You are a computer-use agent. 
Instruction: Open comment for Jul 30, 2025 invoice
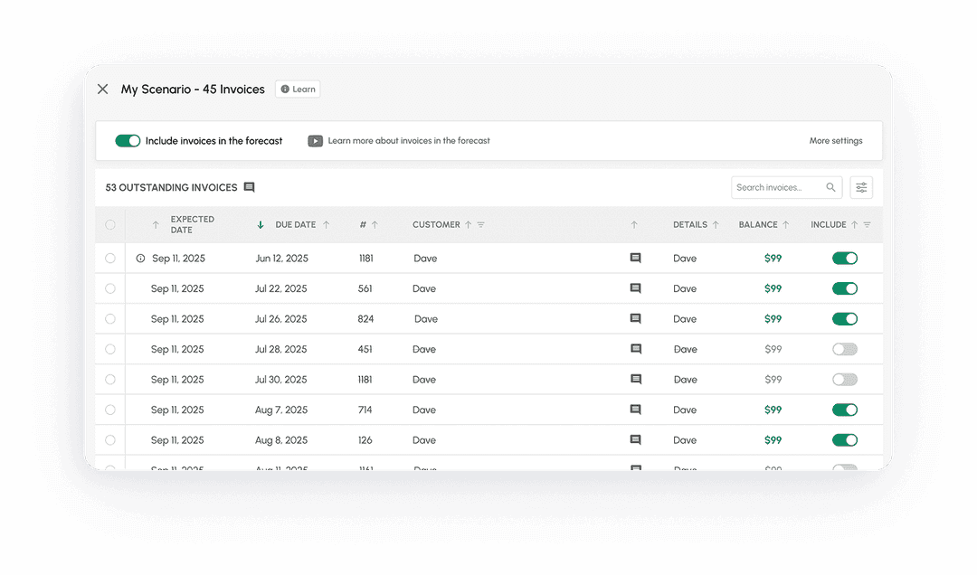pos(636,380)
